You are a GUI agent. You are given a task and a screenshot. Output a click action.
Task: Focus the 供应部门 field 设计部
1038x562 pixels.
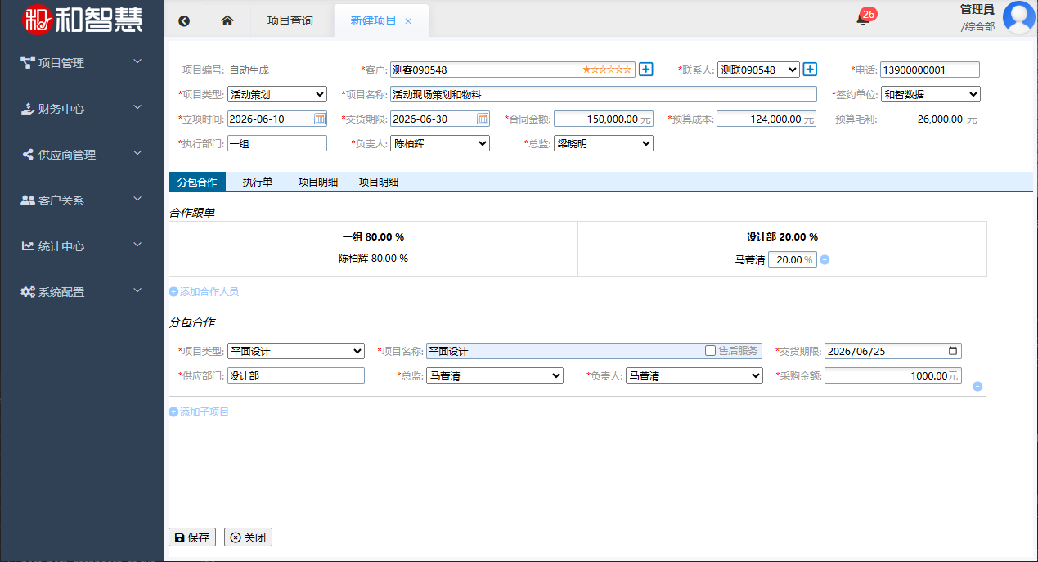[296, 375]
